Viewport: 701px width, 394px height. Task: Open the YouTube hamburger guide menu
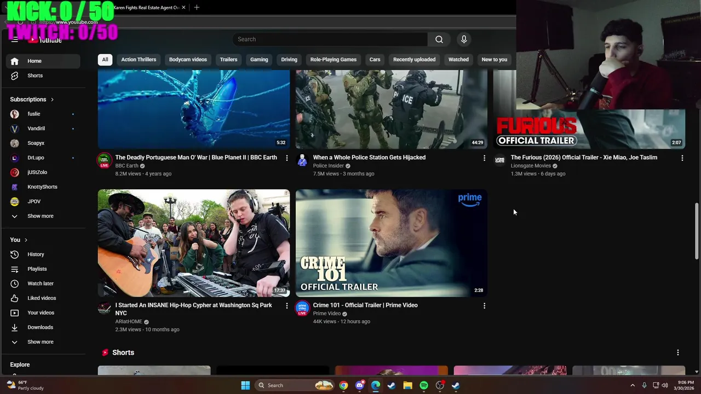tap(15, 39)
